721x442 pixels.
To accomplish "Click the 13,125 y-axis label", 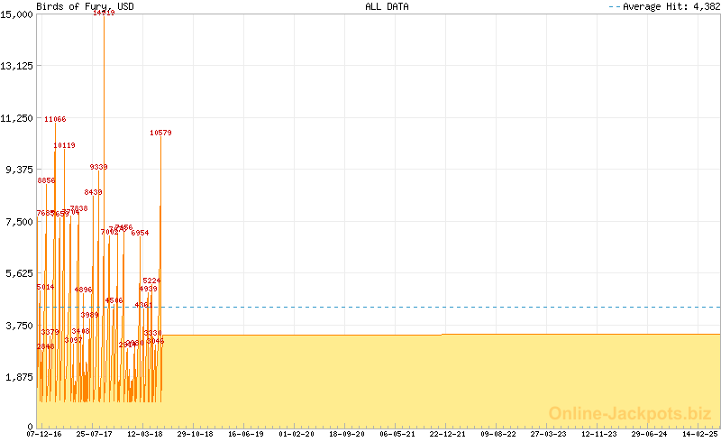I will pos(18,66).
